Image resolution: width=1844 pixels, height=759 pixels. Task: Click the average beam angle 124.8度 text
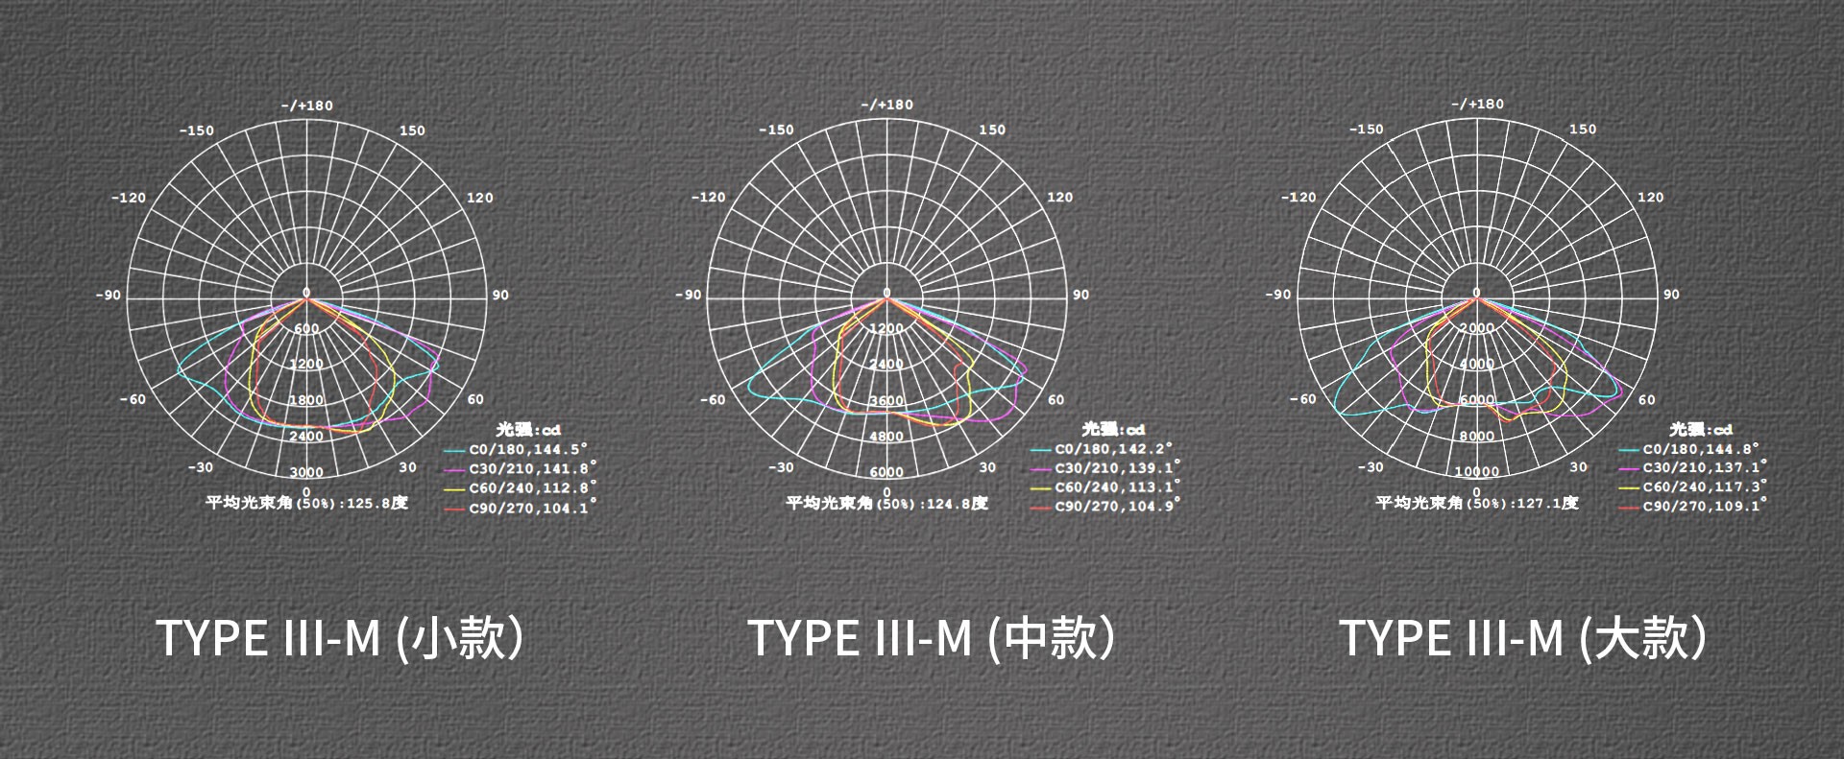886,503
